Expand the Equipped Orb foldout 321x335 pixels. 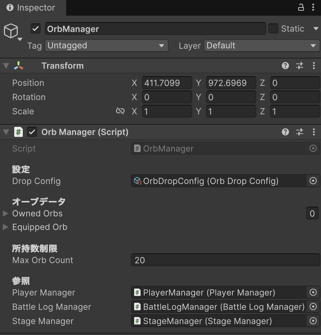[x=6, y=227]
